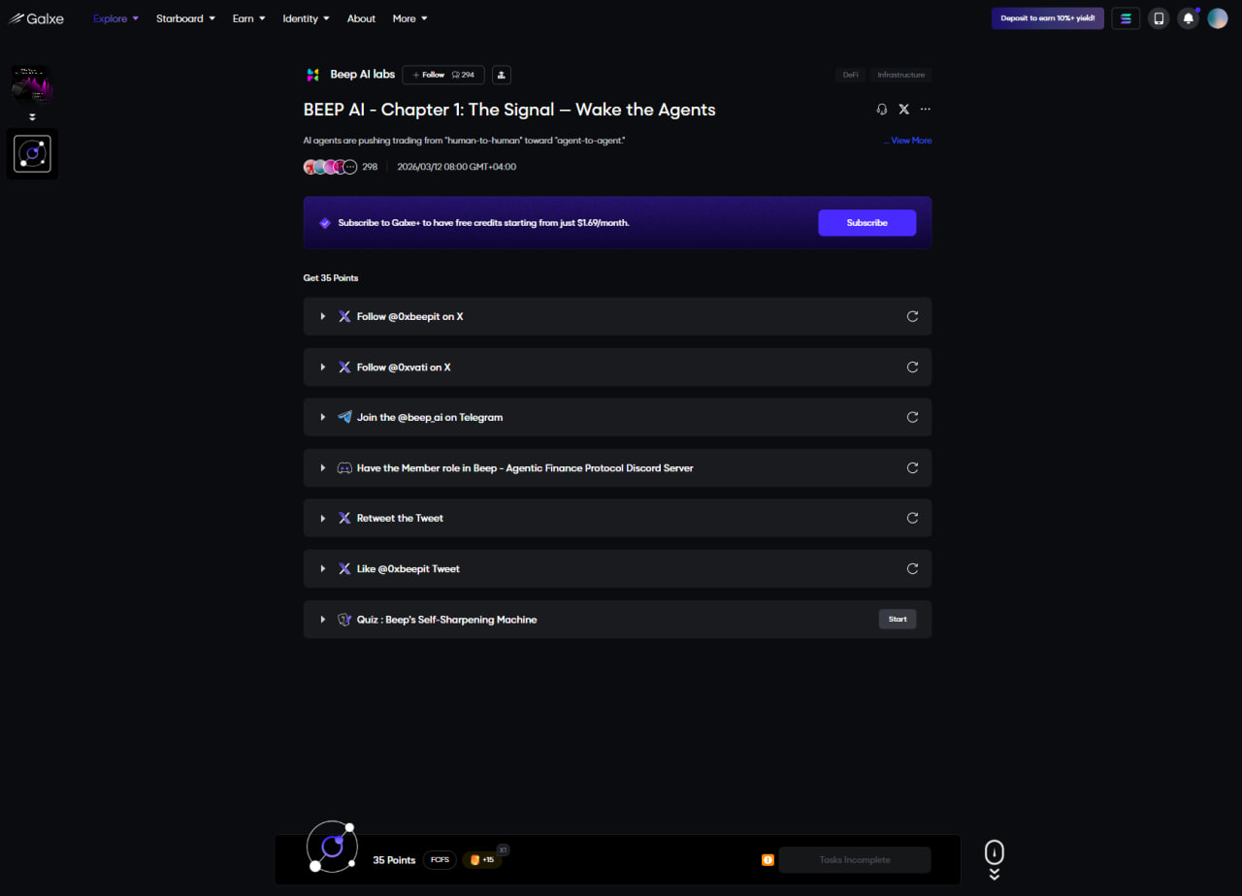Open the Starboard menu
1242x896 pixels.
tap(185, 18)
